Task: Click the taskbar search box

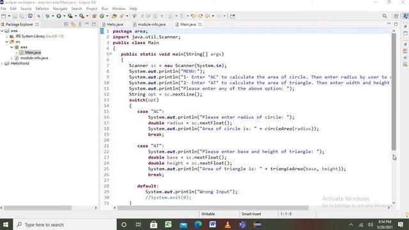Action: point(65,224)
